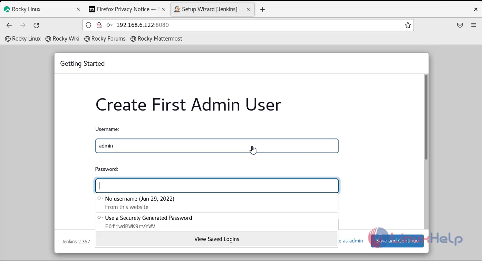Viewport: 482px width, 261px height.
Task: Click View Saved Logins
Action: (x=216, y=239)
